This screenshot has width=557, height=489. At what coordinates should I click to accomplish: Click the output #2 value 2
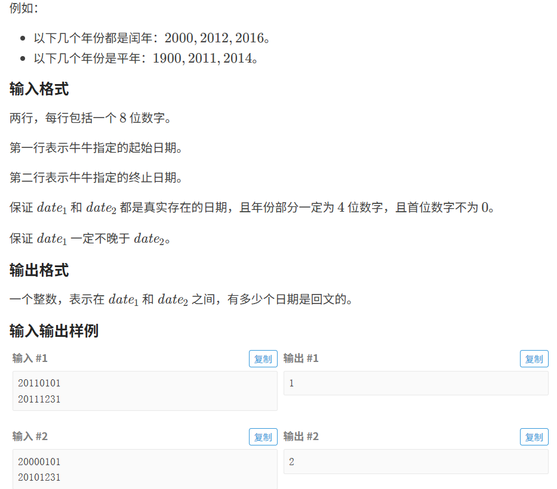(292, 462)
